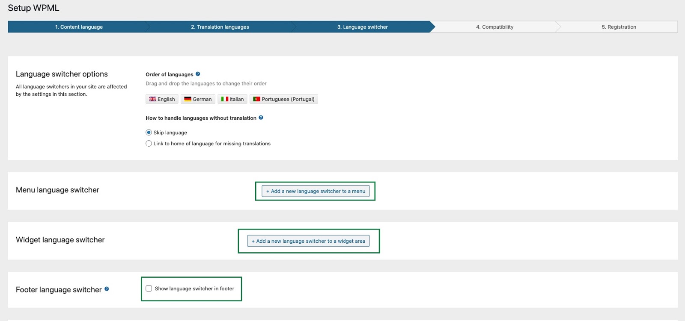Jump to step 5 Registration

(x=619, y=27)
